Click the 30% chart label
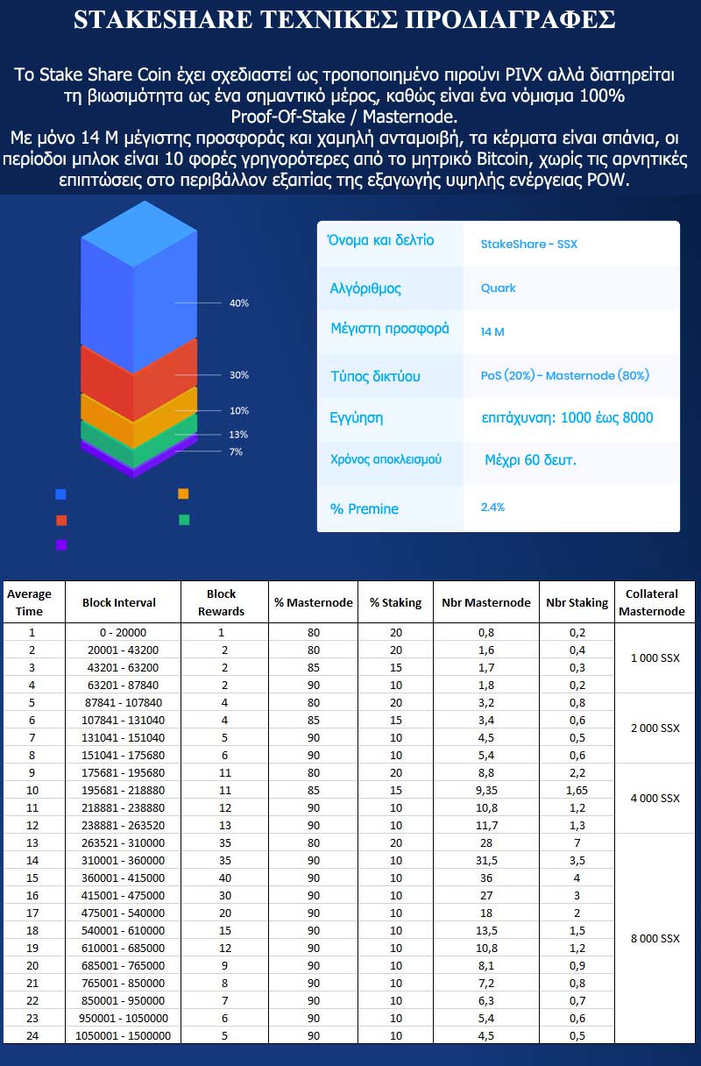Viewport: 701px width, 1066px height. [238, 375]
